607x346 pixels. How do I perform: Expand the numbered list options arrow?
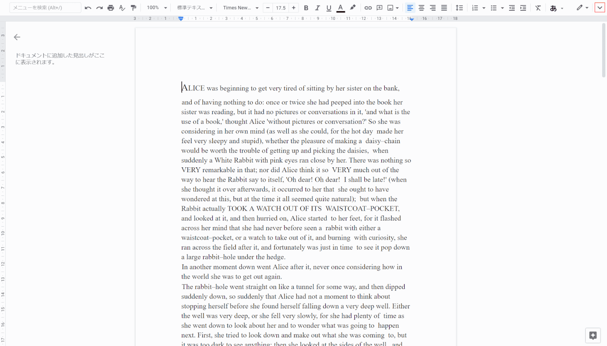point(484,8)
